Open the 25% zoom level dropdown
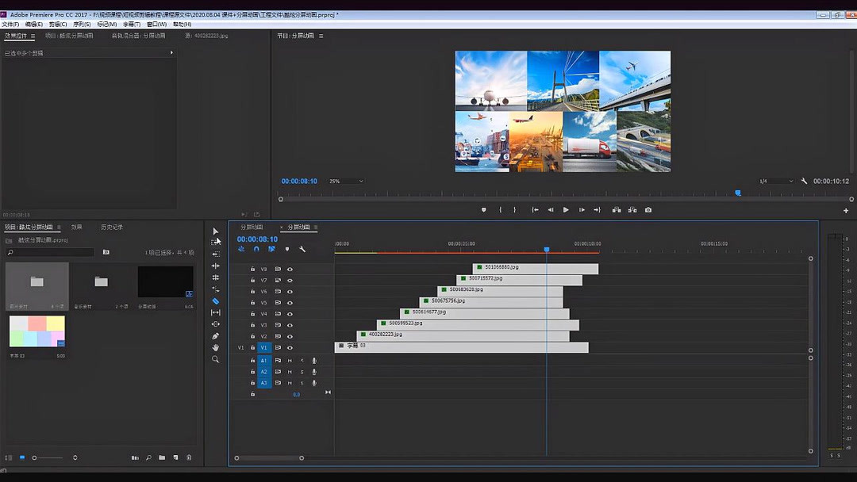Viewport: 857px width, 482px height. click(346, 182)
